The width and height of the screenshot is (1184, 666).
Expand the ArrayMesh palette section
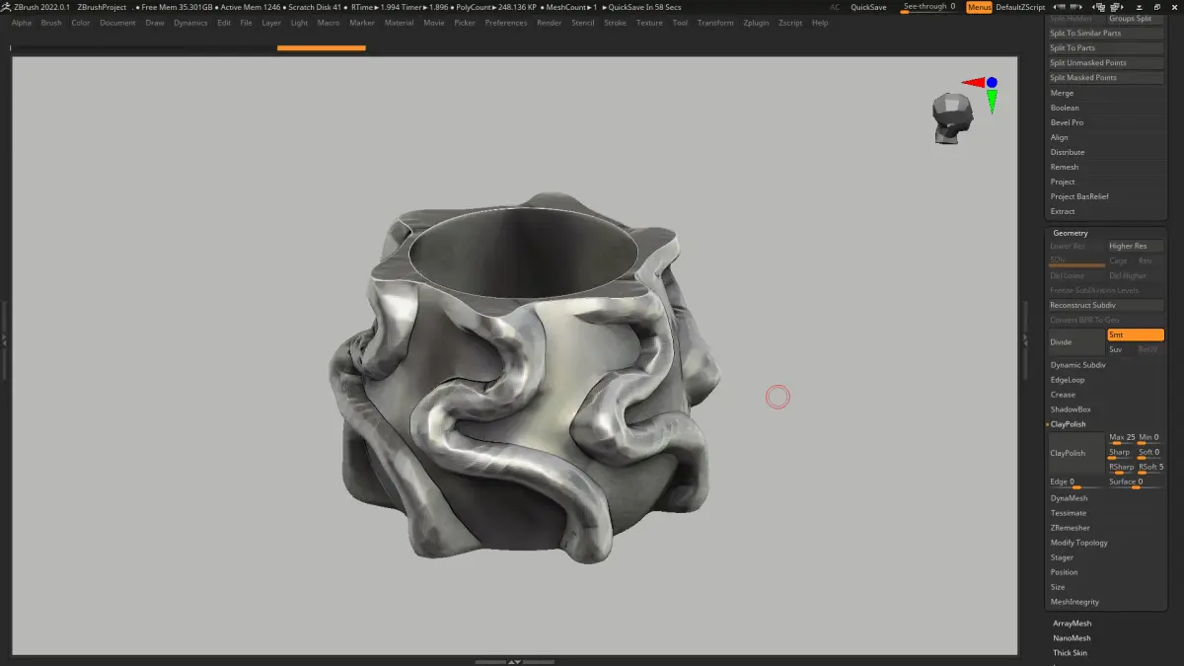tap(1072, 624)
